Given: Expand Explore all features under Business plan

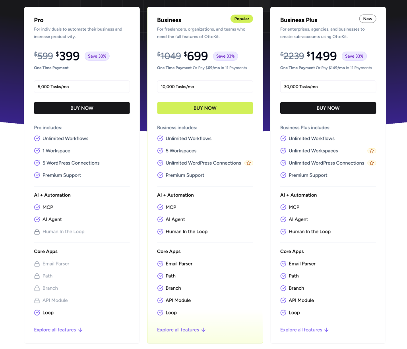Looking at the screenshot, I should (181, 330).
